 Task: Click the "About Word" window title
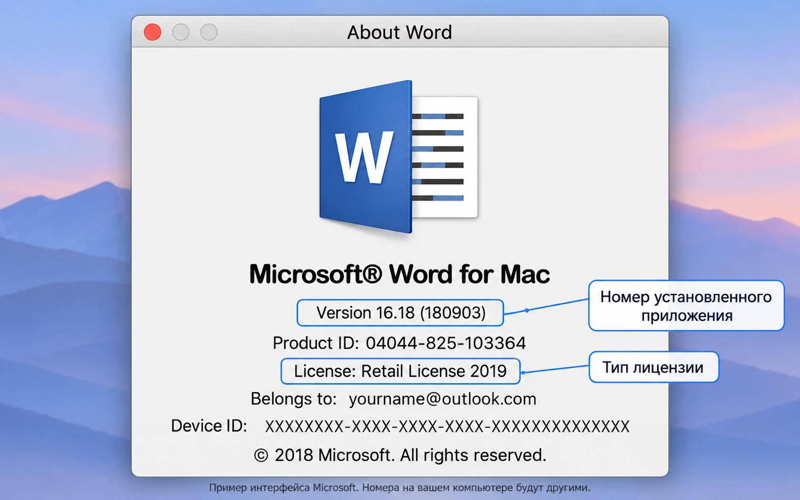[x=399, y=32]
